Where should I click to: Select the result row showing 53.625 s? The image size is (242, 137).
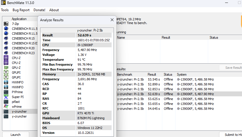(x=179, y=99)
